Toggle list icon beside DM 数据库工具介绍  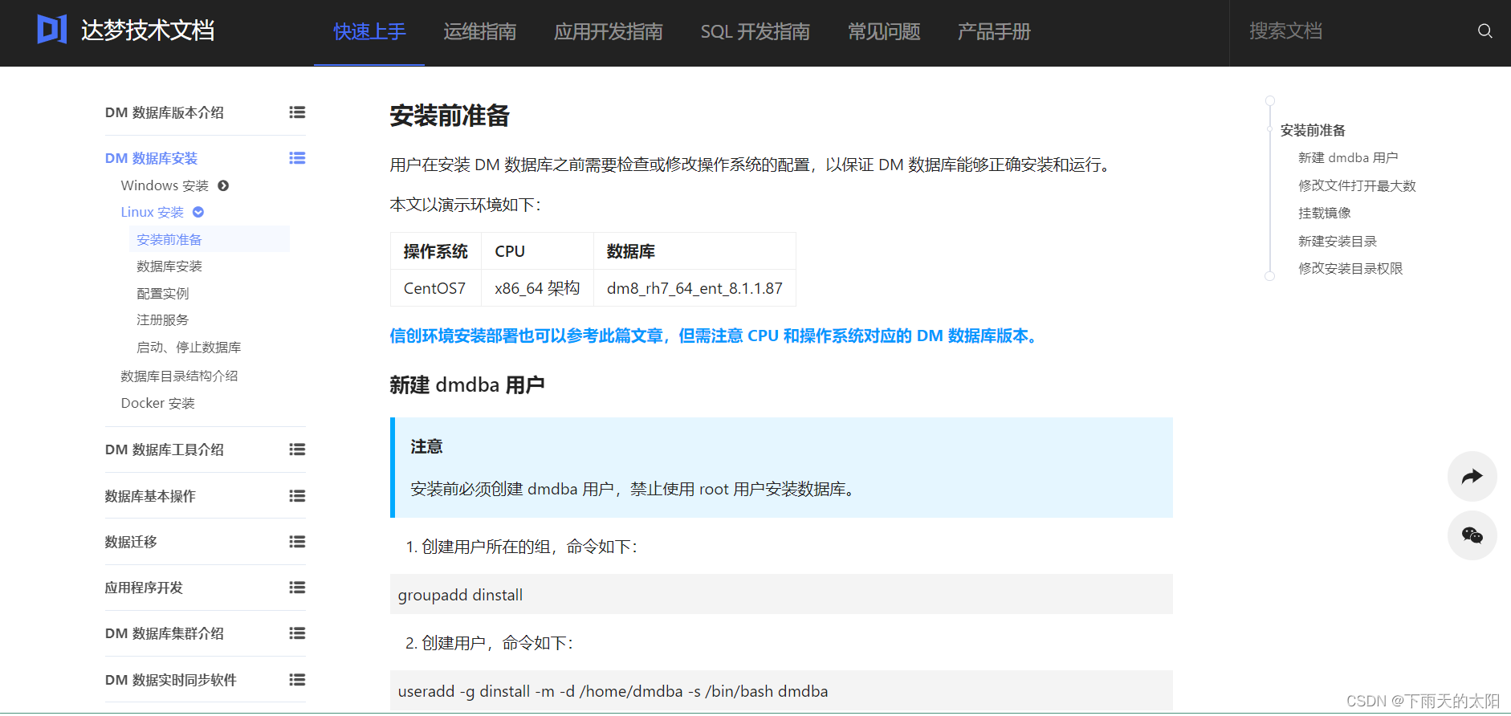point(297,450)
